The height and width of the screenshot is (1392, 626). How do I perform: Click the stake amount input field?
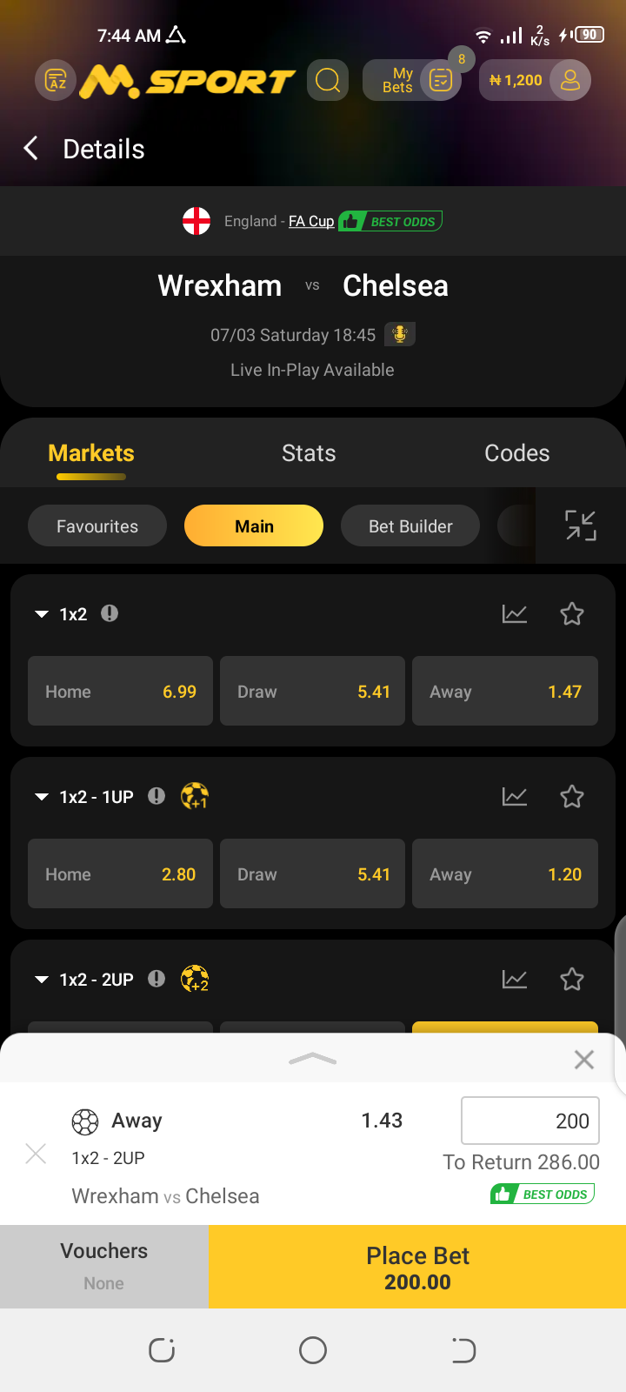pyautogui.click(x=530, y=1121)
